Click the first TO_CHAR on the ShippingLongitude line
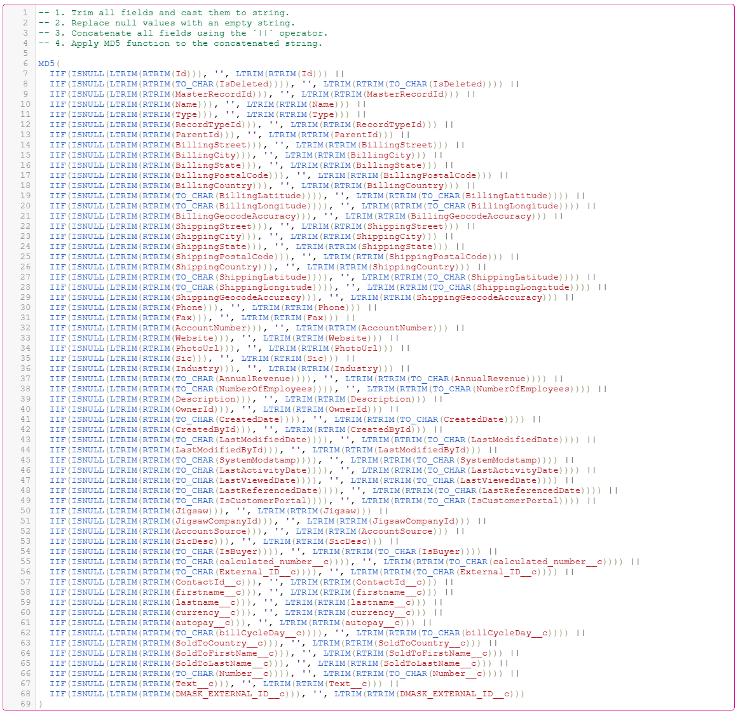Viewport: 738px width, 716px height. (x=195, y=287)
